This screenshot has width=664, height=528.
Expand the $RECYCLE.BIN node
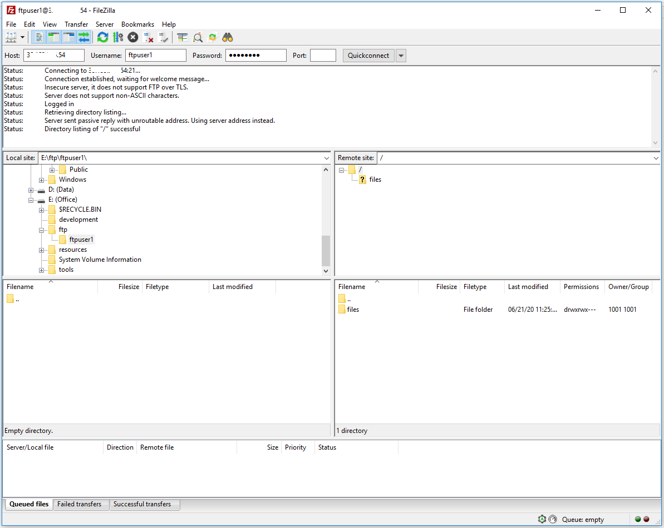click(42, 210)
